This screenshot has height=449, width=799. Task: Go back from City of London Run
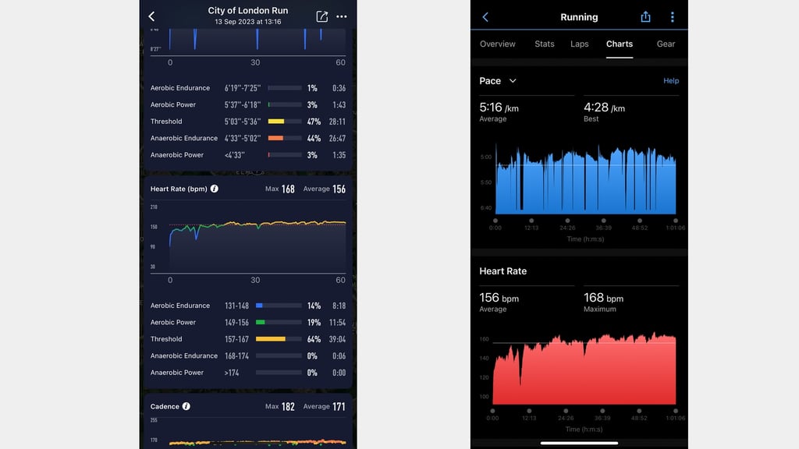coord(152,16)
